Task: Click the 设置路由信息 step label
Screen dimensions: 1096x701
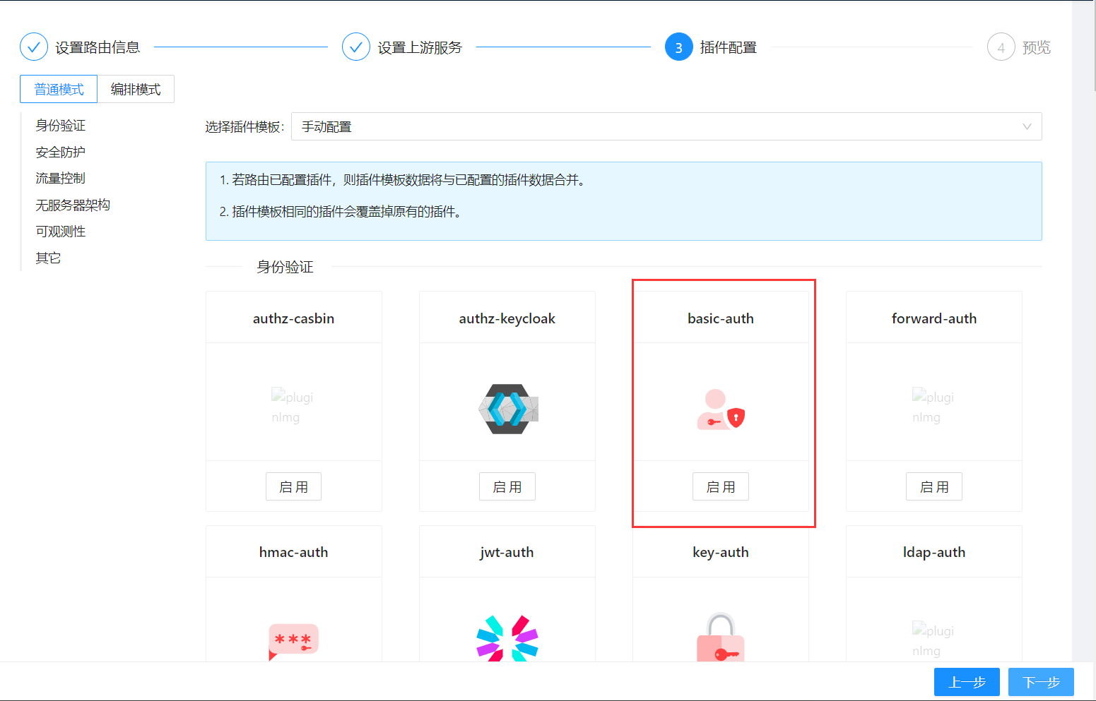Action: point(98,47)
